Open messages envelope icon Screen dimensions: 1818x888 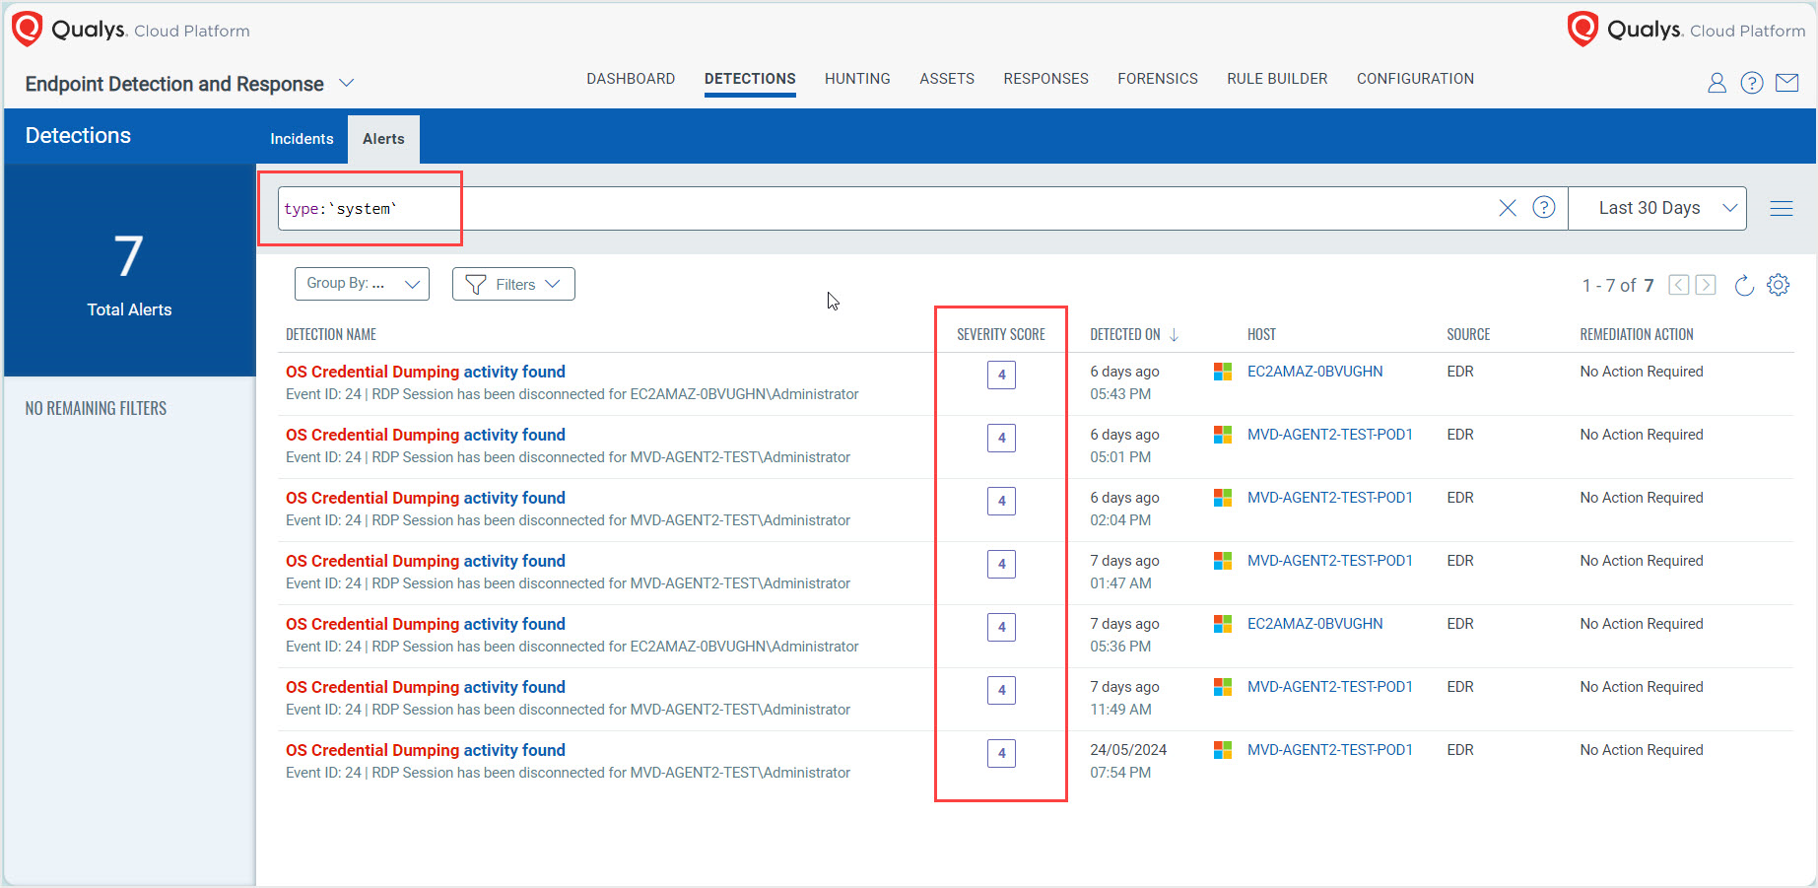coord(1786,83)
